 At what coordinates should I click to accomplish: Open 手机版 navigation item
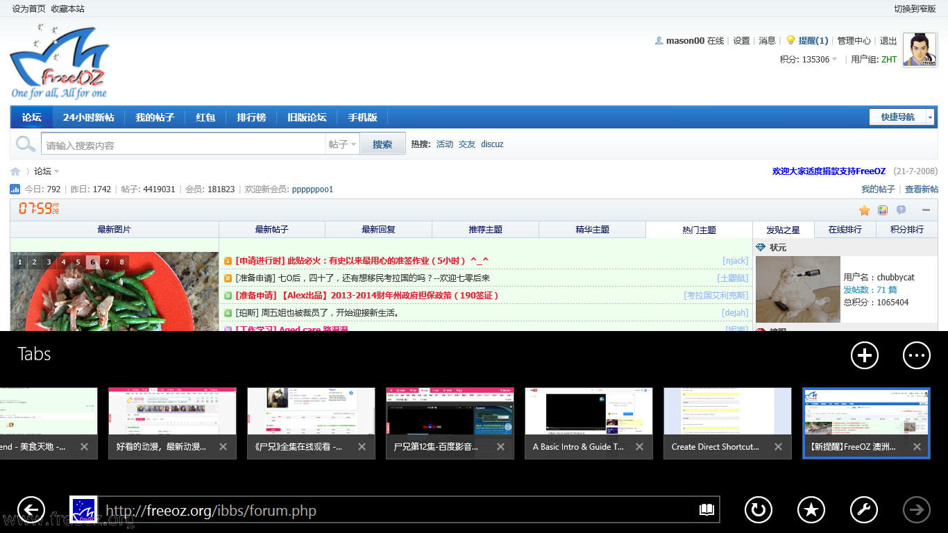point(362,117)
